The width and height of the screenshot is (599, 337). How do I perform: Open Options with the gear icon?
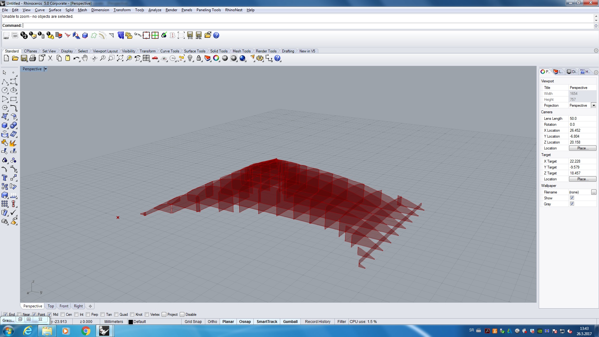coord(260,58)
